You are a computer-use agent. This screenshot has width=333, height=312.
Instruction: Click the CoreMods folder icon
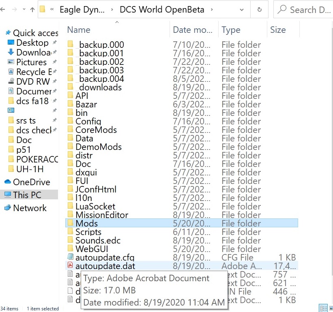pyautogui.click(x=71, y=129)
